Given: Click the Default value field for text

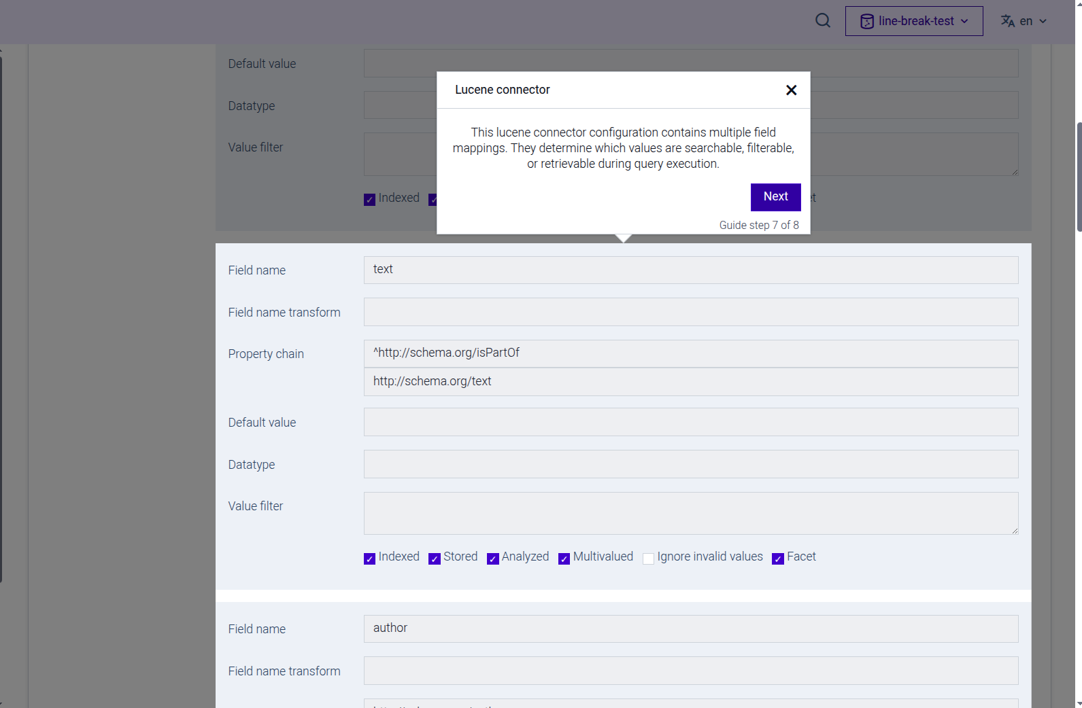Looking at the screenshot, I should [690, 422].
